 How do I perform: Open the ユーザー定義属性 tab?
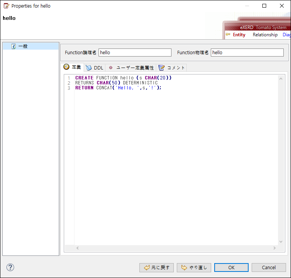(131, 68)
